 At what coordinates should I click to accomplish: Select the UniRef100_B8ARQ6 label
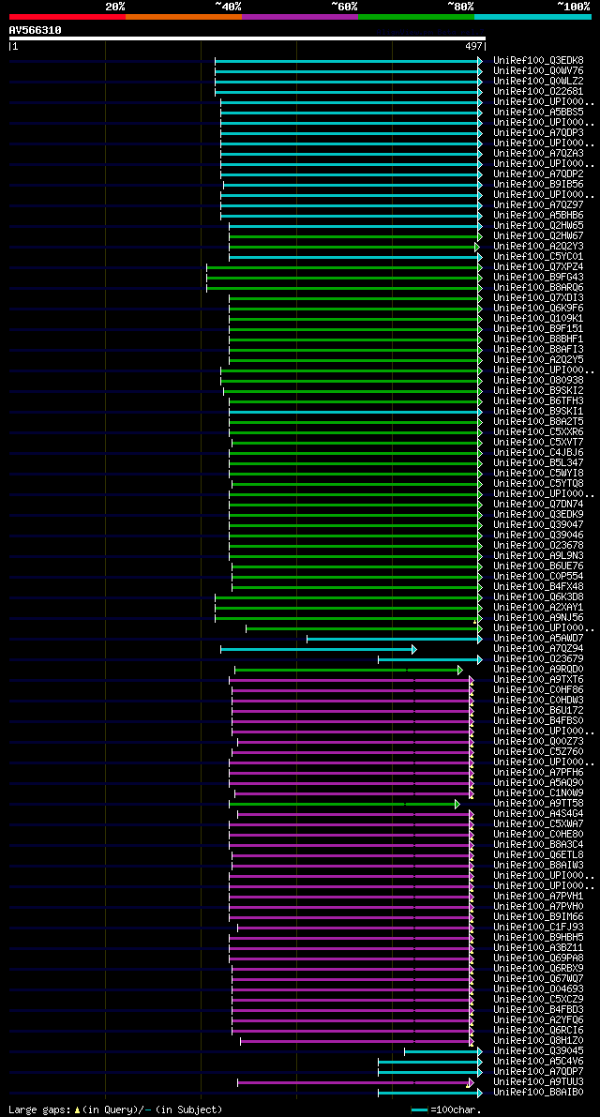(x=538, y=288)
